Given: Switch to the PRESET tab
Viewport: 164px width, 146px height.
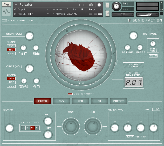Looking at the screenshot, I should pyautogui.click(x=118, y=101).
